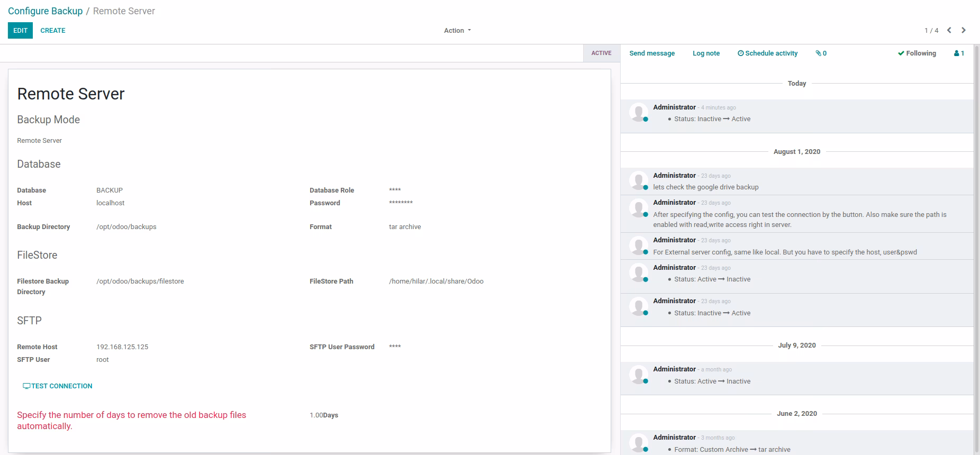Click the masked Password value
This screenshot has height=455, width=980.
tap(401, 203)
